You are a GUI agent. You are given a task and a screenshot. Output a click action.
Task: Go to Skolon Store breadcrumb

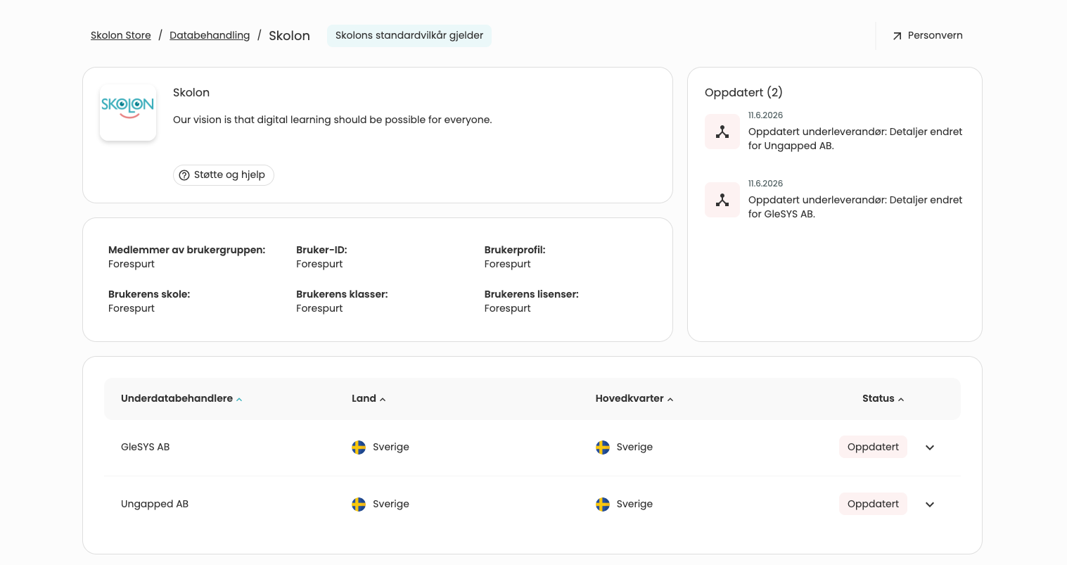click(121, 35)
